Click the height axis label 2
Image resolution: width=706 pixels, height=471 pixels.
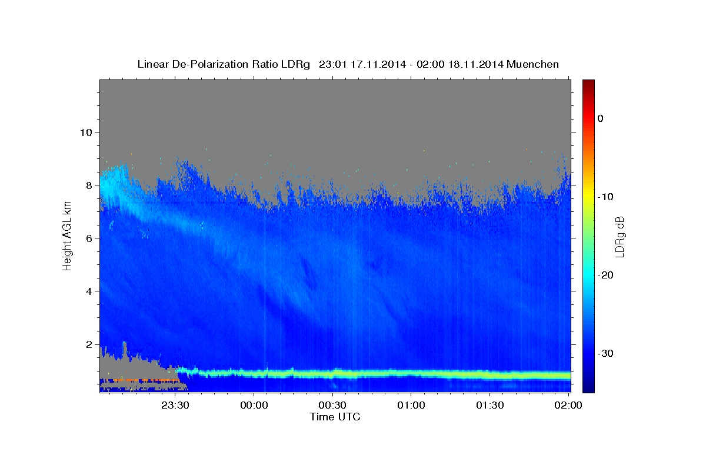(x=88, y=344)
